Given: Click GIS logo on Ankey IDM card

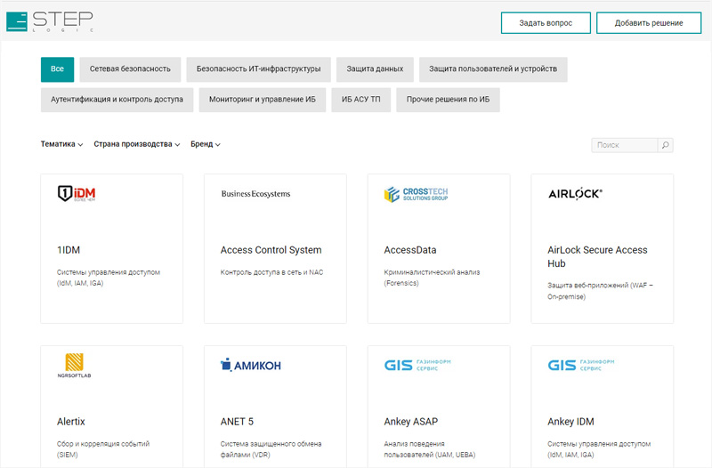Looking at the screenshot, I should tap(581, 365).
